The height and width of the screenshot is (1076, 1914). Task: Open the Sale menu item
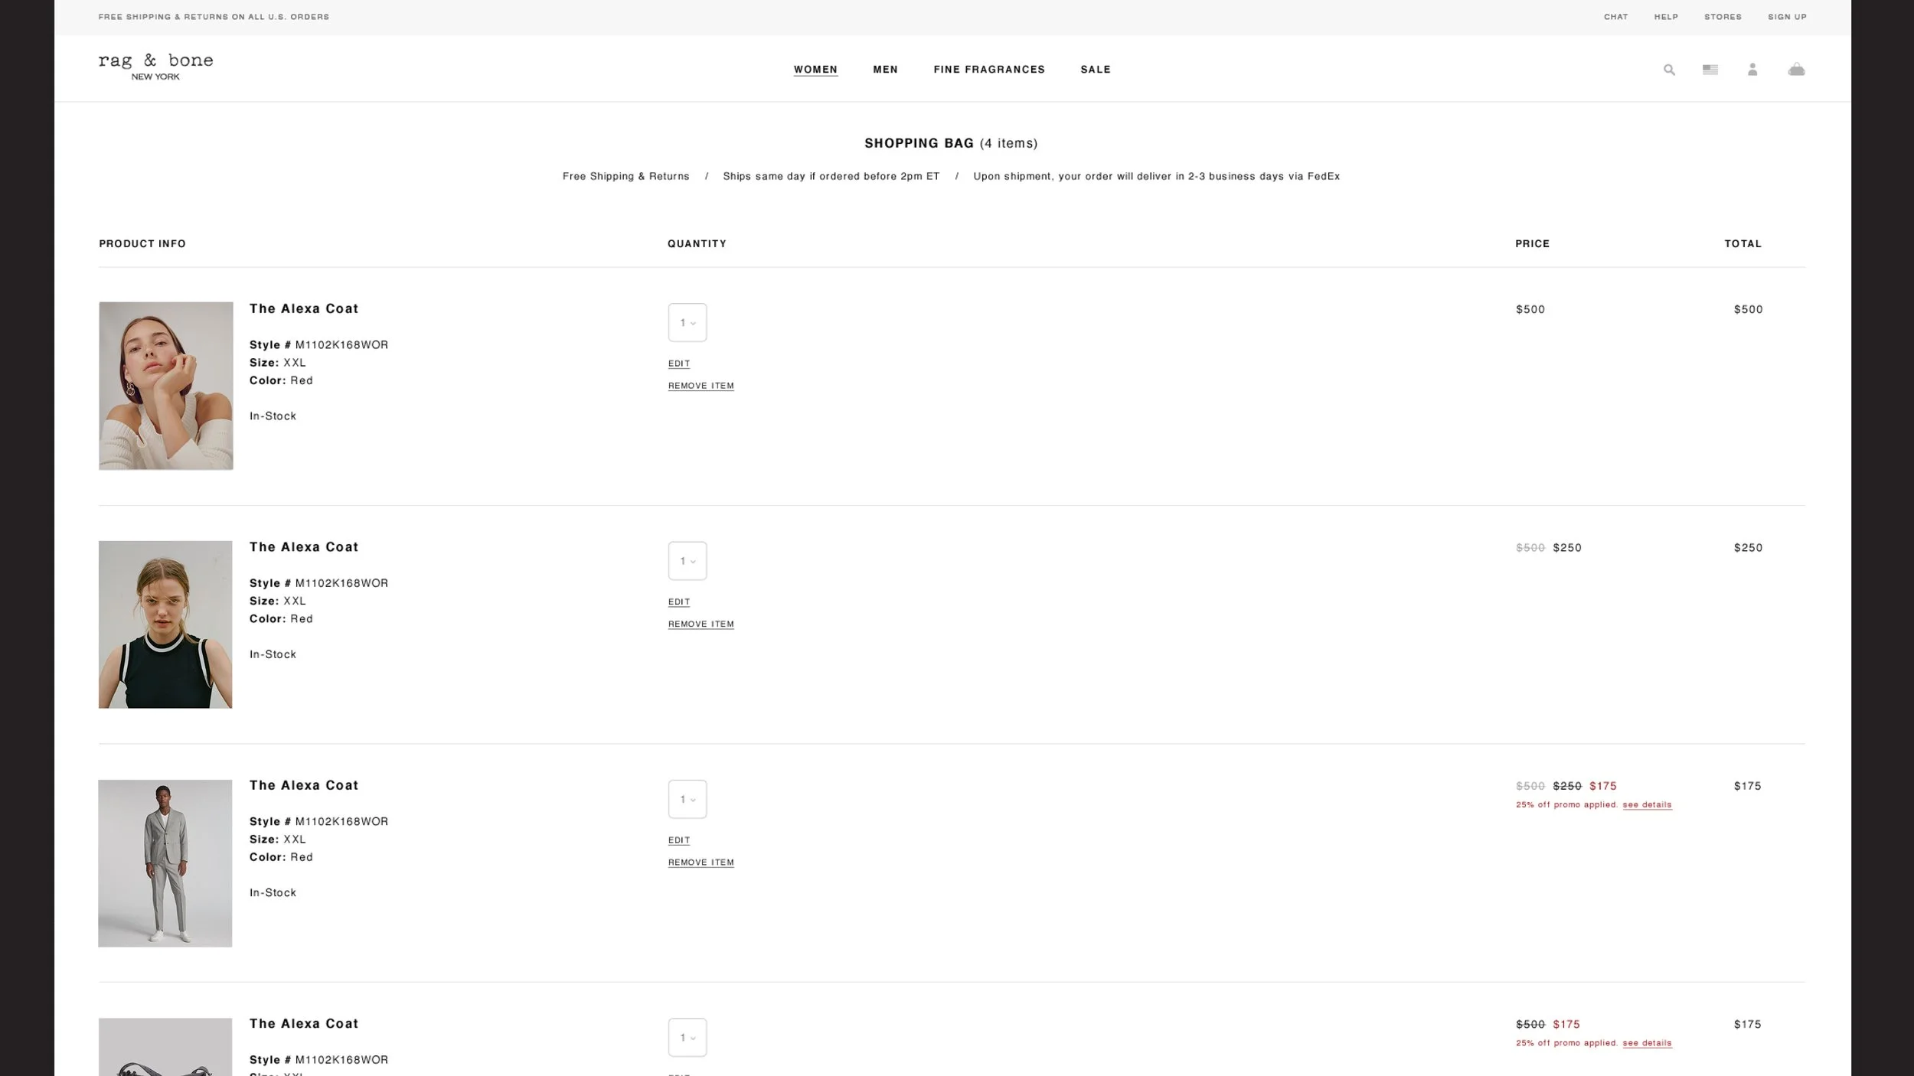tap(1095, 70)
